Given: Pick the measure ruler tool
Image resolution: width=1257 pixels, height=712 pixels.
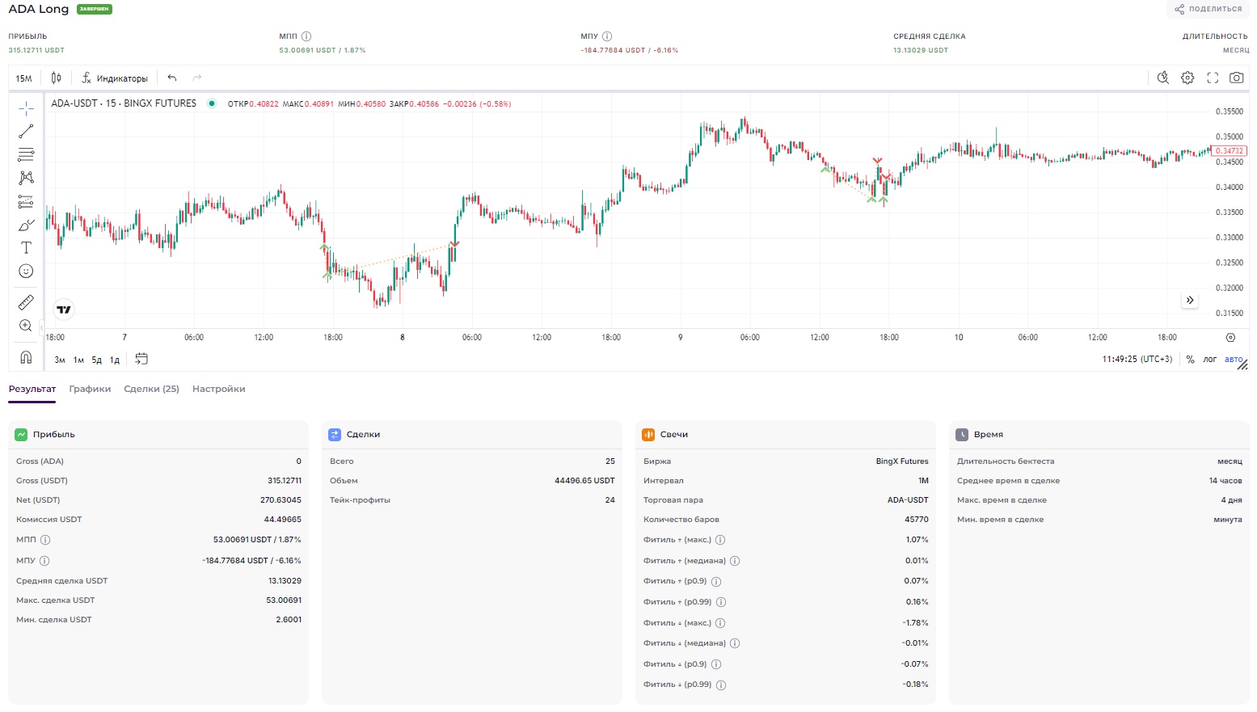Looking at the screenshot, I should pyautogui.click(x=26, y=302).
